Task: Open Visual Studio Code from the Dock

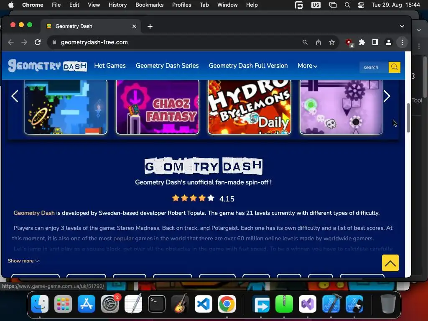Action: coord(204,304)
